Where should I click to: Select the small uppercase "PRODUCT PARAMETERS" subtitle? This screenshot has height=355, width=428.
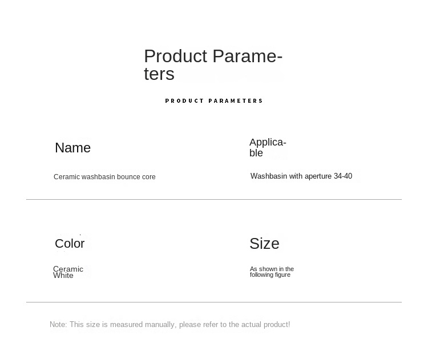click(x=214, y=101)
